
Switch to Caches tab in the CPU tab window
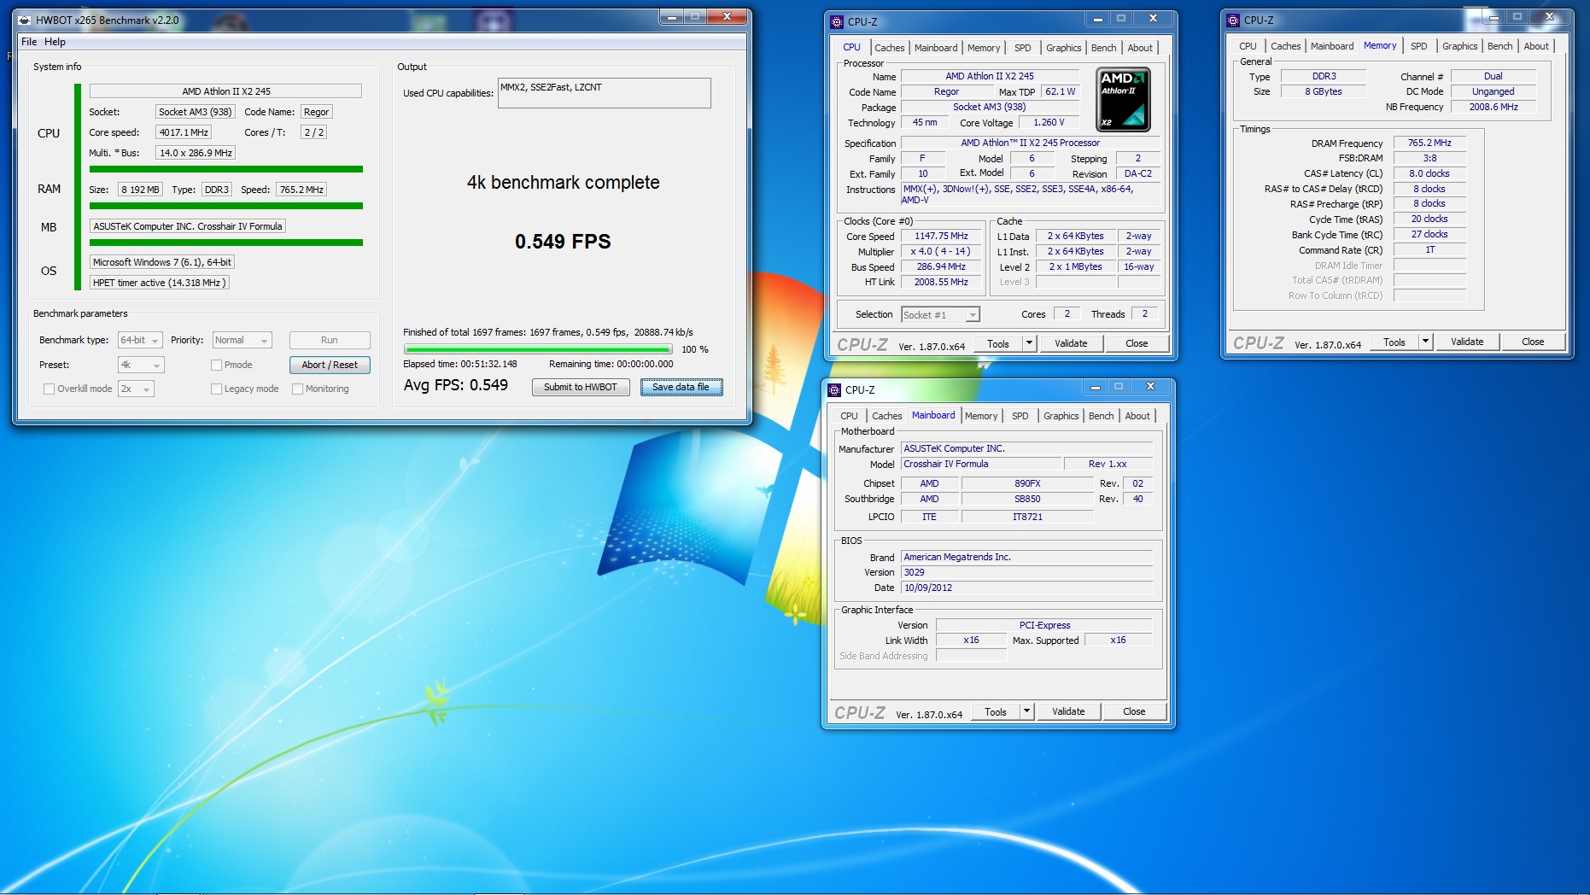pyautogui.click(x=889, y=48)
